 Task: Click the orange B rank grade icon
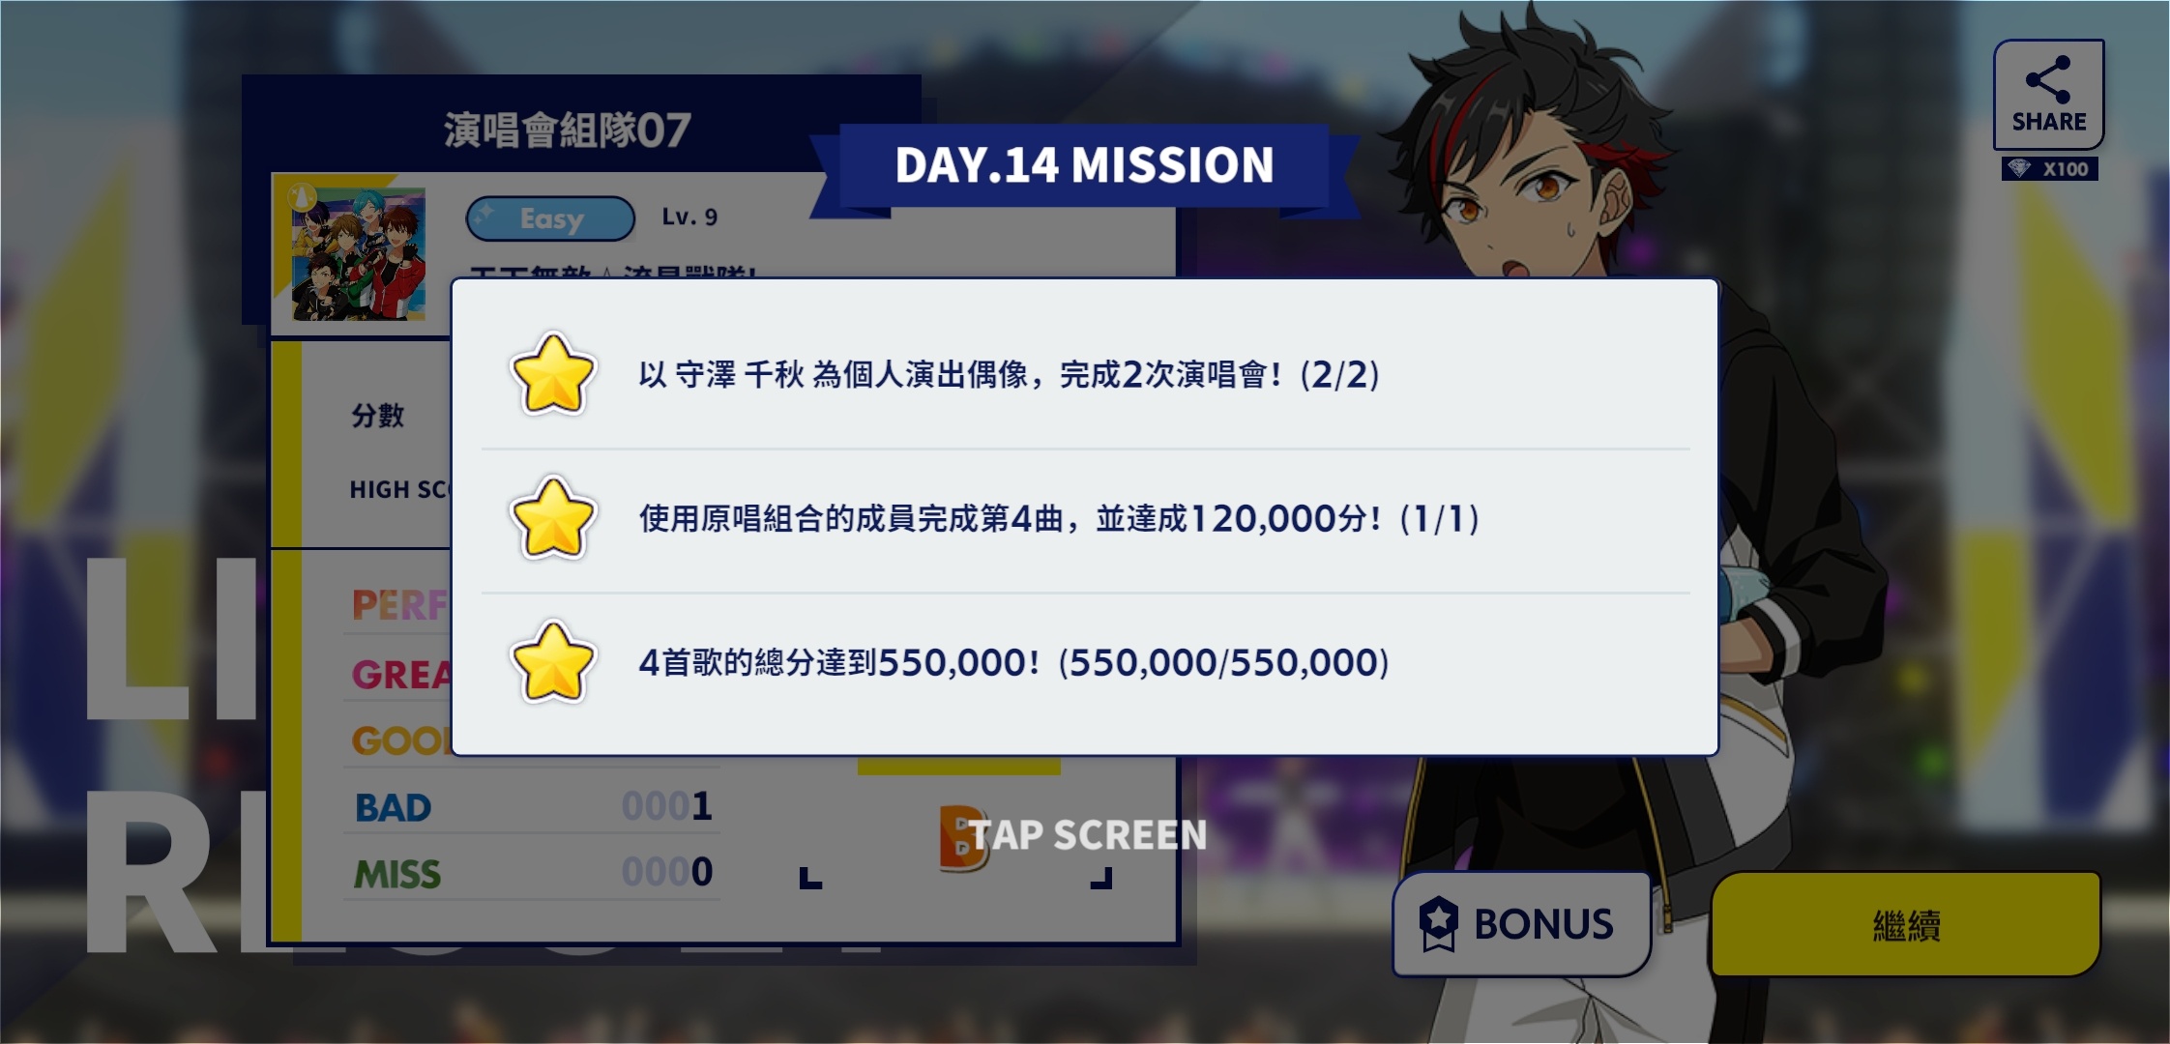tap(961, 837)
